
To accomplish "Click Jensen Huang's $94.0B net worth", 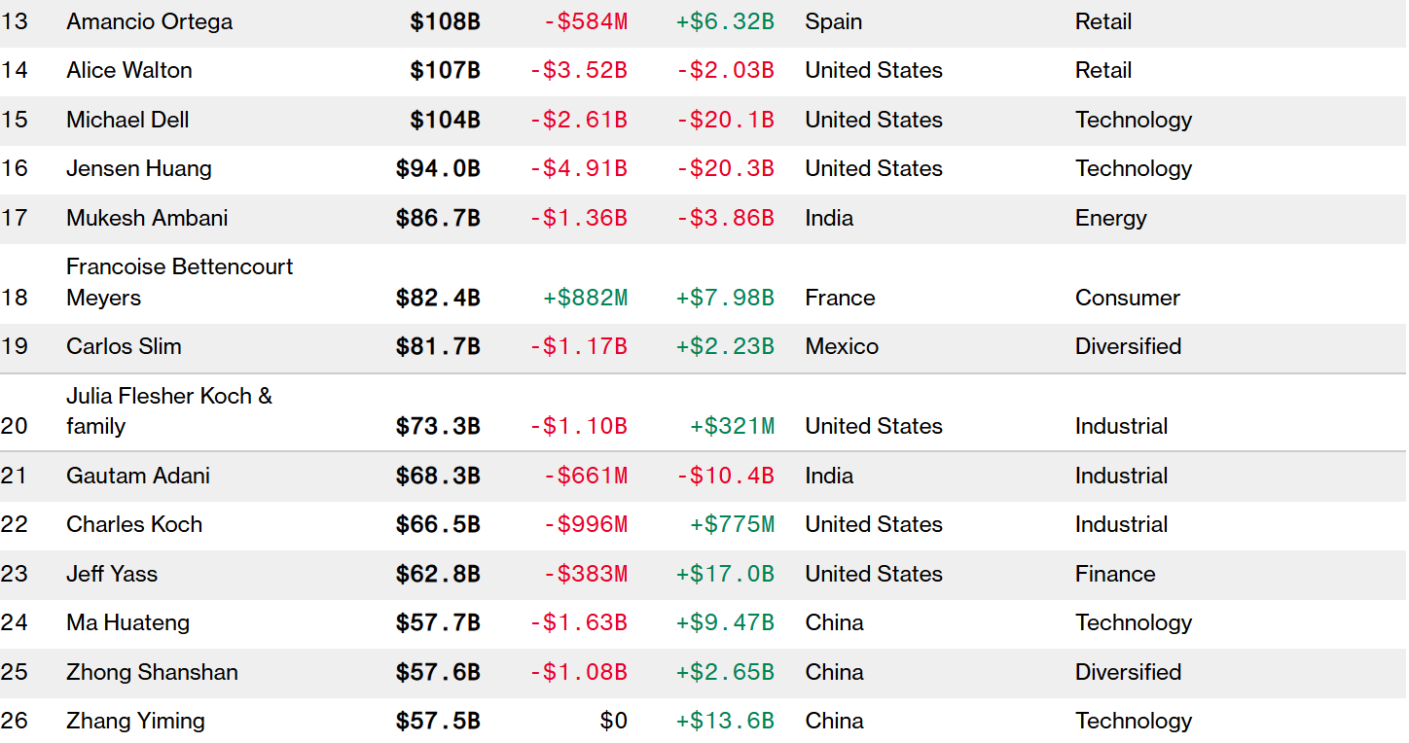I will [x=438, y=168].
